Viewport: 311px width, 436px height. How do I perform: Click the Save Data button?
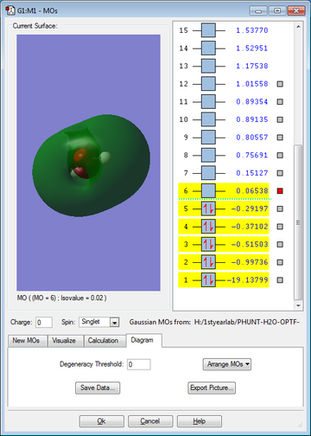click(98, 388)
